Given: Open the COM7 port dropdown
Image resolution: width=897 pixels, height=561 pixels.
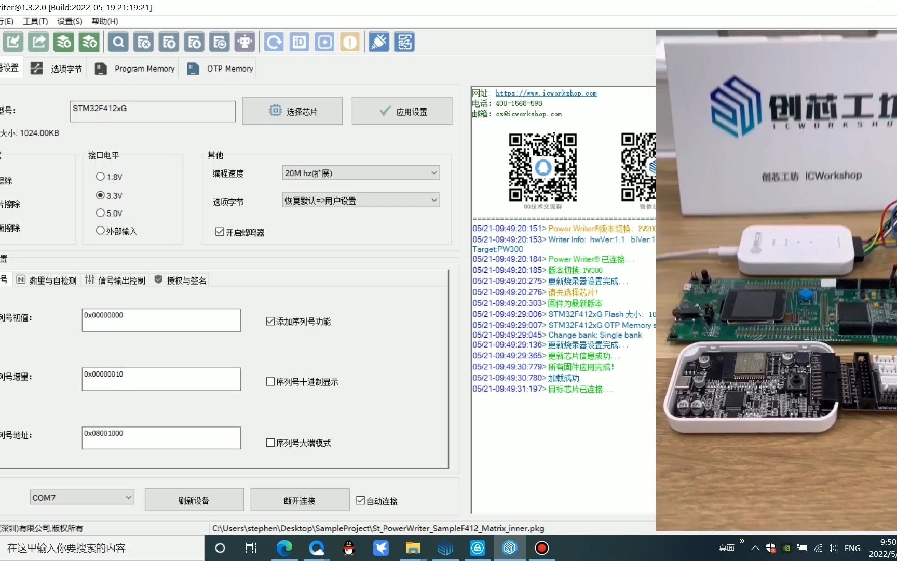Looking at the screenshot, I should click(x=82, y=498).
